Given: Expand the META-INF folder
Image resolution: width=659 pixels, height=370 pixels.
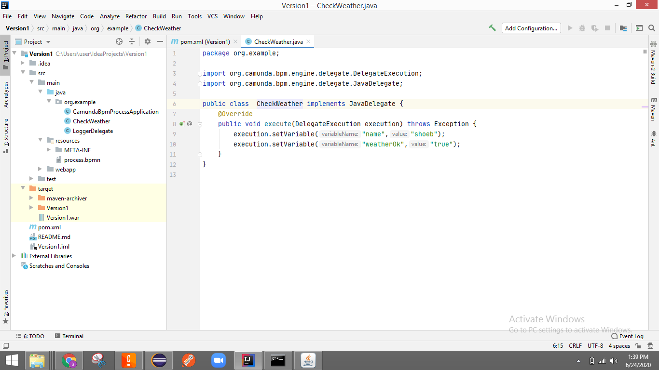Looking at the screenshot, I should click(x=49, y=150).
